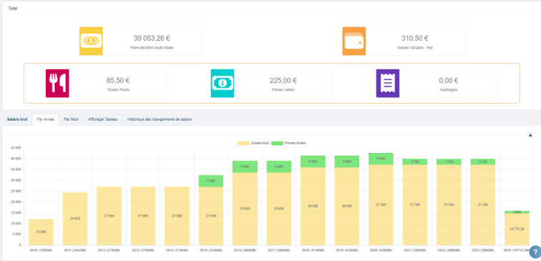Select the 2022 yellow salary bar

click(449, 205)
